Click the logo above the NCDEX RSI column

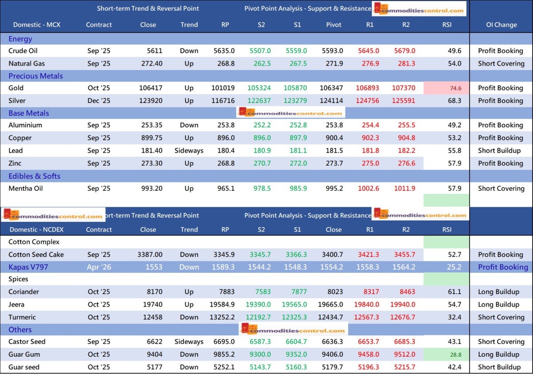coord(420,215)
